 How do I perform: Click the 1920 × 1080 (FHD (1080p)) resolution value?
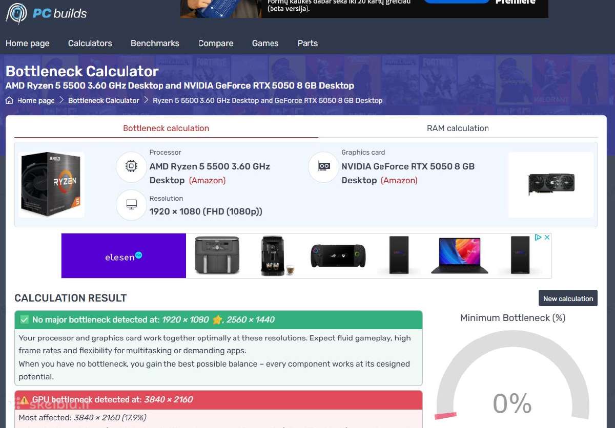[206, 211]
